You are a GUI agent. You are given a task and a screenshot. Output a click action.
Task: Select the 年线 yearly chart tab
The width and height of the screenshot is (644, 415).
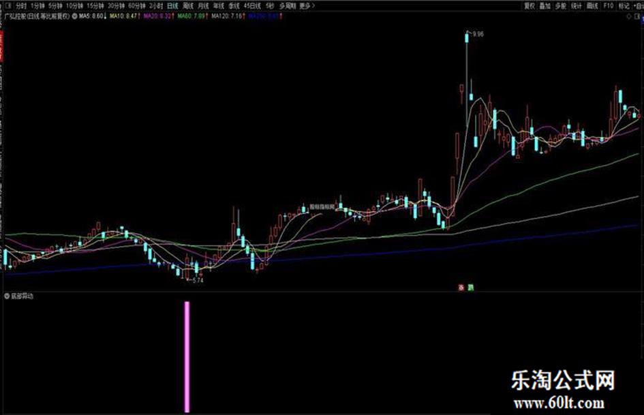pos(219,5)
